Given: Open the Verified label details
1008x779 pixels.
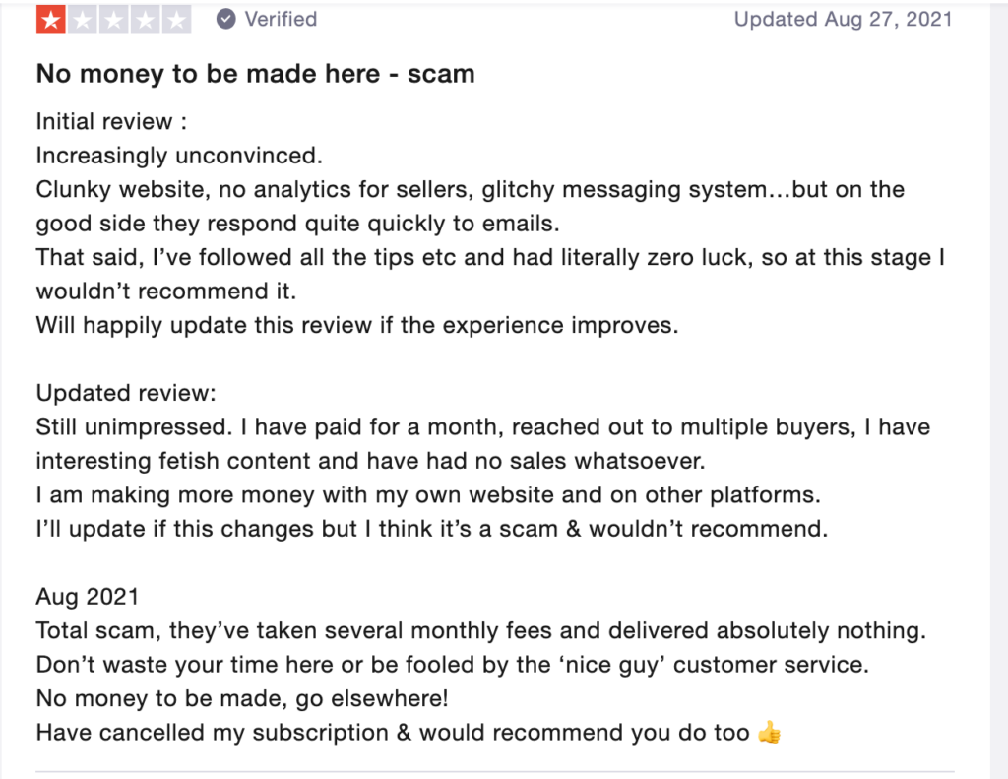Looking at the screenshot, I should pos(281,20).
